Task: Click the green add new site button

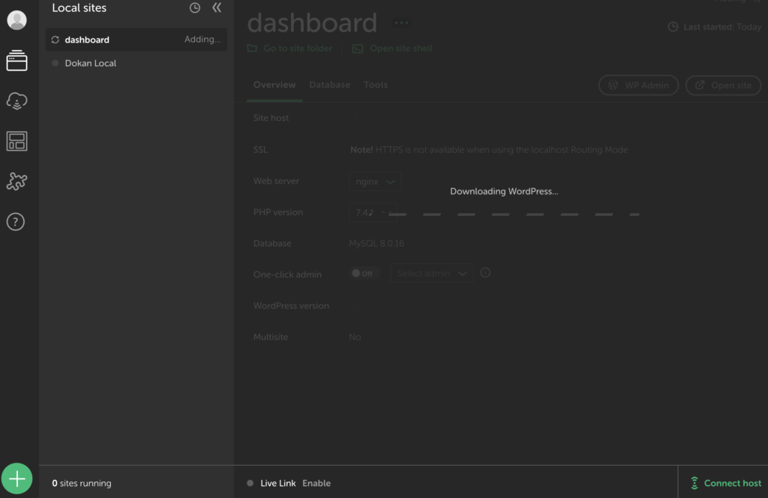Action: pos(16,478)
